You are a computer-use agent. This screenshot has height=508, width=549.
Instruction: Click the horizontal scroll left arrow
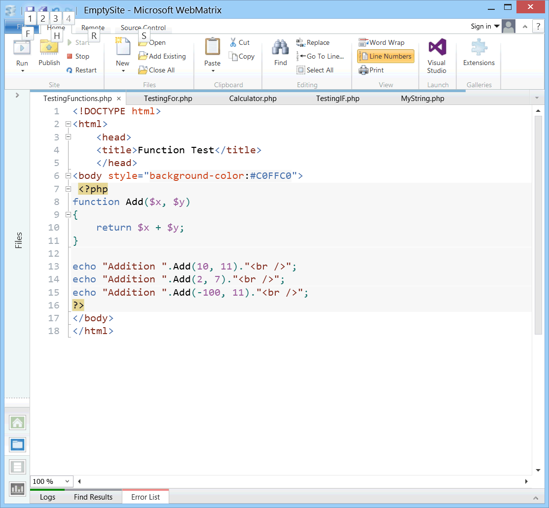pyautogui.click(x=79, y=481)
